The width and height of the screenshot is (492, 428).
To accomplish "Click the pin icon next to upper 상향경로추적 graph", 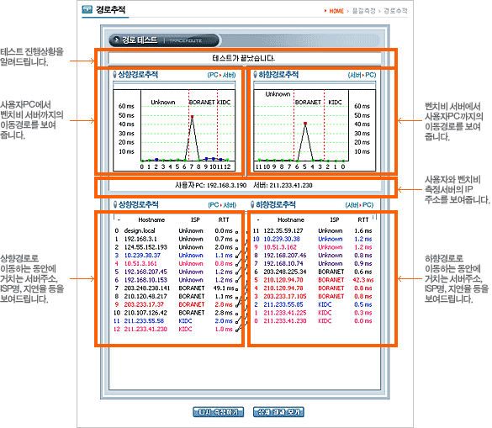I will tap(115, 75).
